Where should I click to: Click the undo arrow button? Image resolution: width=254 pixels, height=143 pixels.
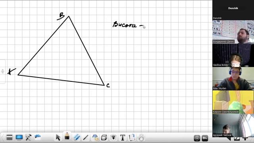pyautogui.click(x=205, y=138)
